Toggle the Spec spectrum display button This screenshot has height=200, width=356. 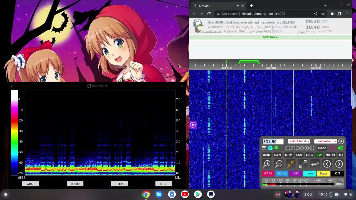coord(322,148)
